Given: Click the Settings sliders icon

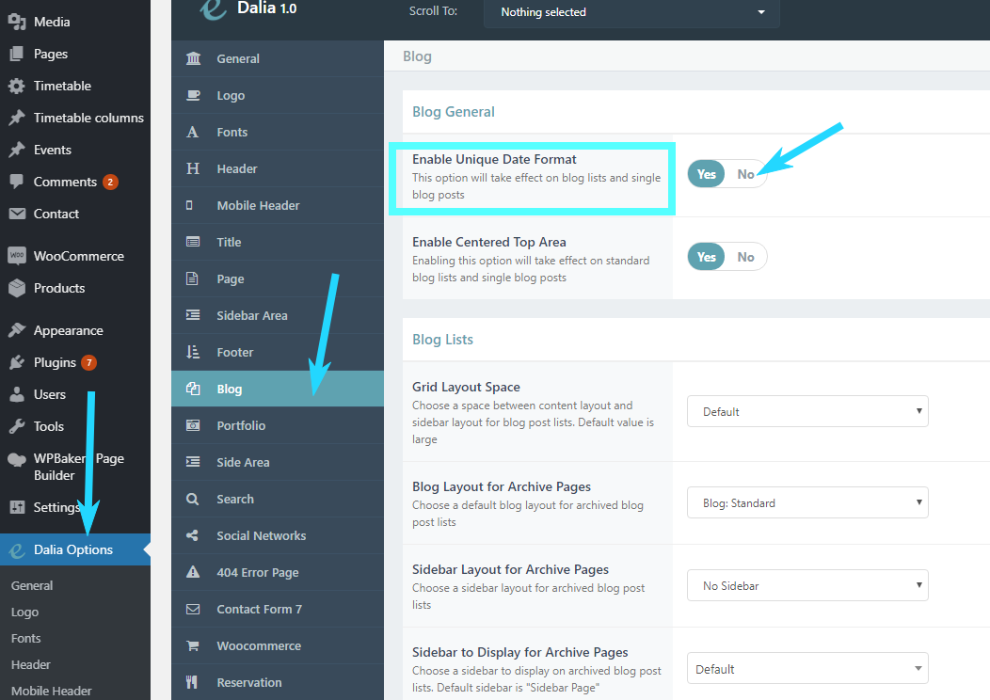Looking at the screenshot, I should pos(17,507).
